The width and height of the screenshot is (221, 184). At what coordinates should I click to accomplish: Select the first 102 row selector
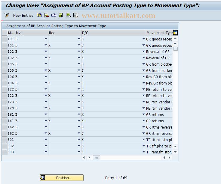[5, 52]
